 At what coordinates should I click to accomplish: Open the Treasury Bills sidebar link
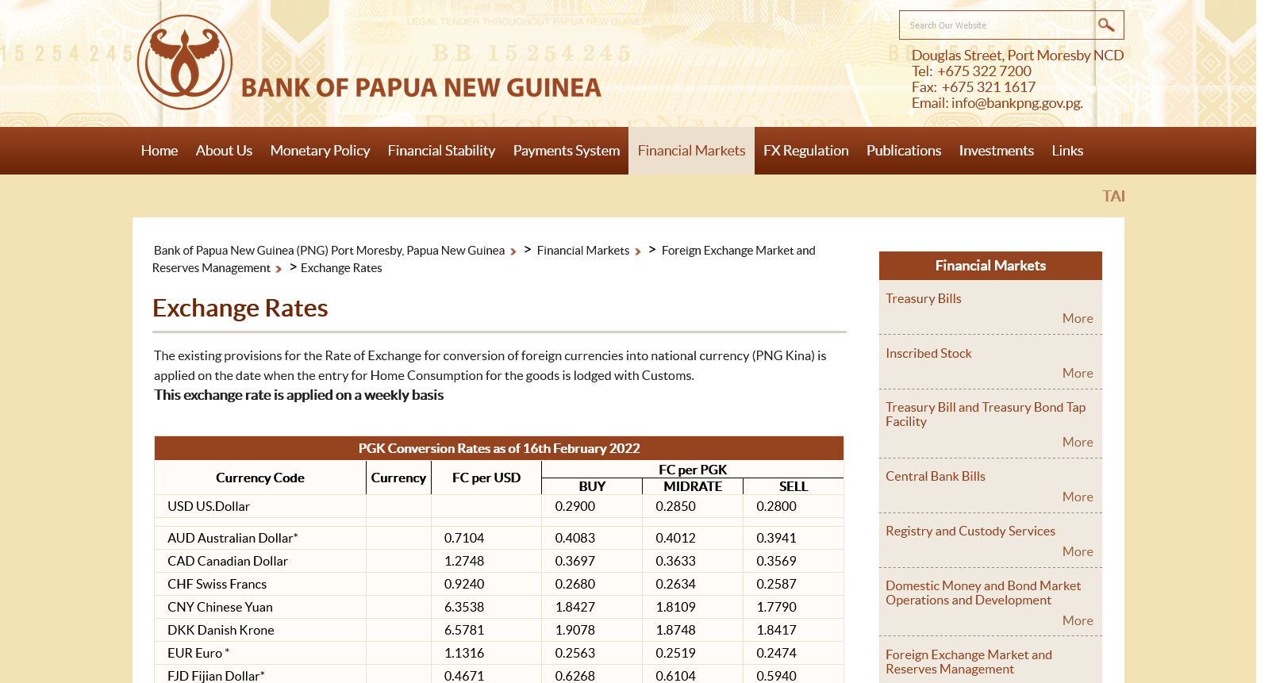click(923, 299)
